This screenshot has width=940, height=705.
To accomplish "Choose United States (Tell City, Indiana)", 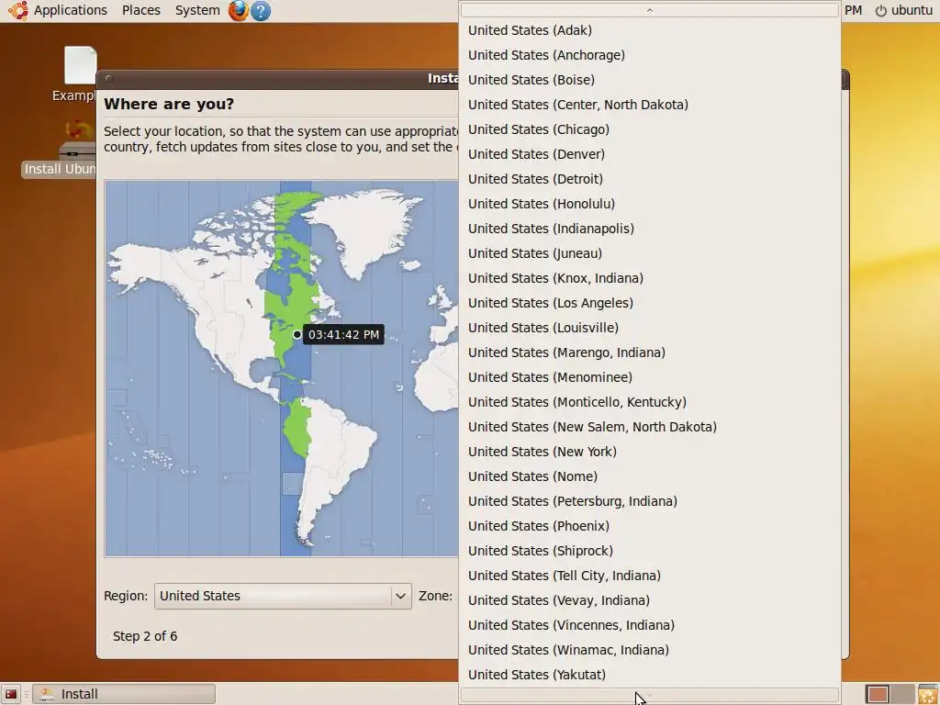I will [649, 576].
